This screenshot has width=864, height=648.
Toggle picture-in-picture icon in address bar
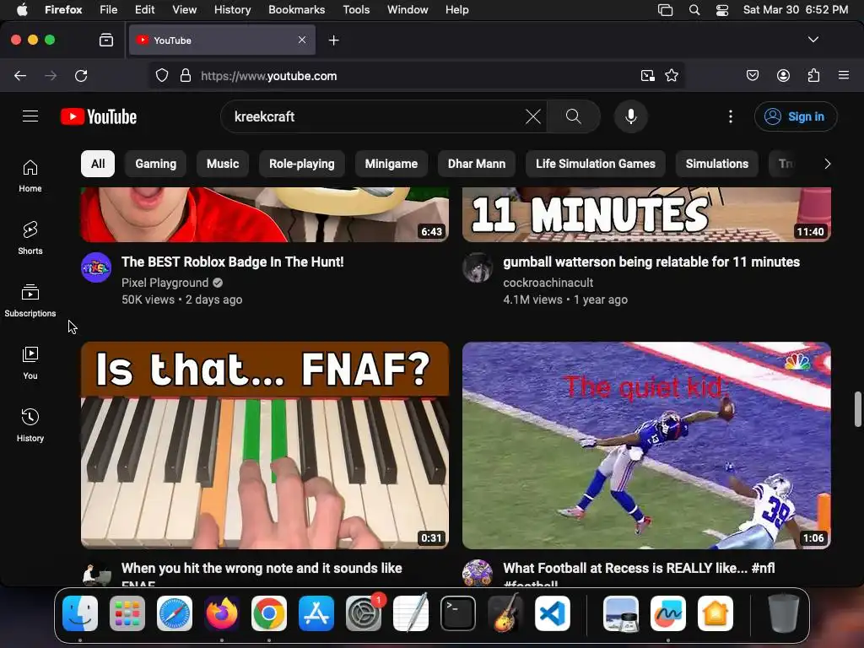[x=647, y=75]
